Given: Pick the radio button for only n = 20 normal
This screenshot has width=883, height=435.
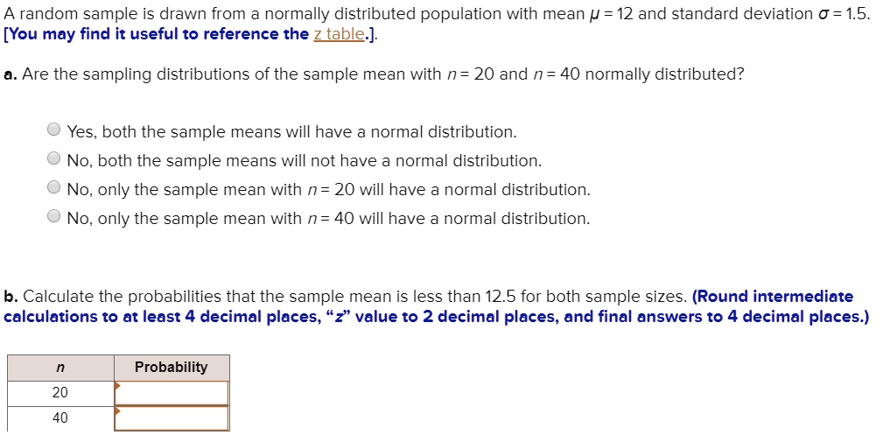Looking at the screenshot, I should click(54, 189).
